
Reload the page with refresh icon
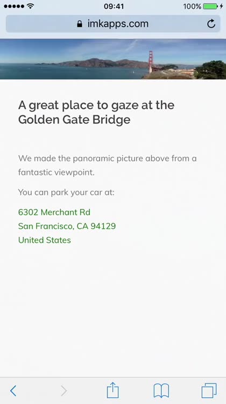point(211,24)
